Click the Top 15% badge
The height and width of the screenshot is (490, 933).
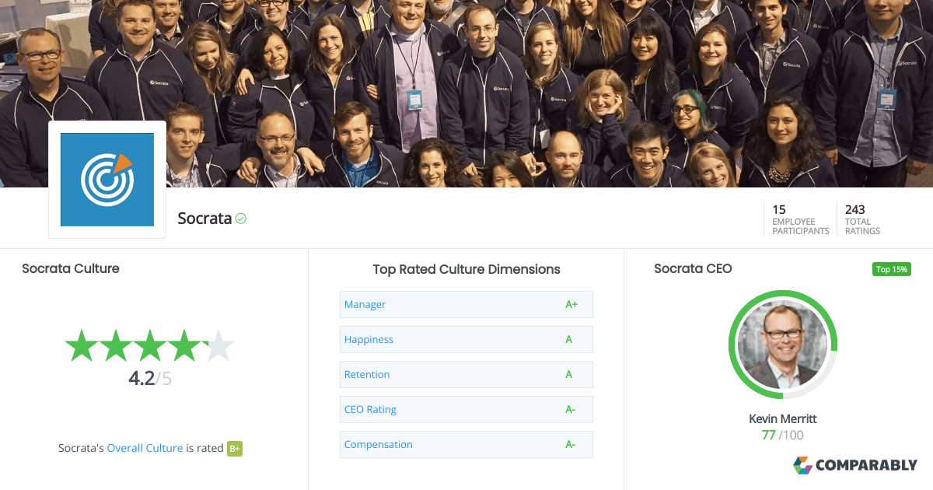(x=891, y=269)
